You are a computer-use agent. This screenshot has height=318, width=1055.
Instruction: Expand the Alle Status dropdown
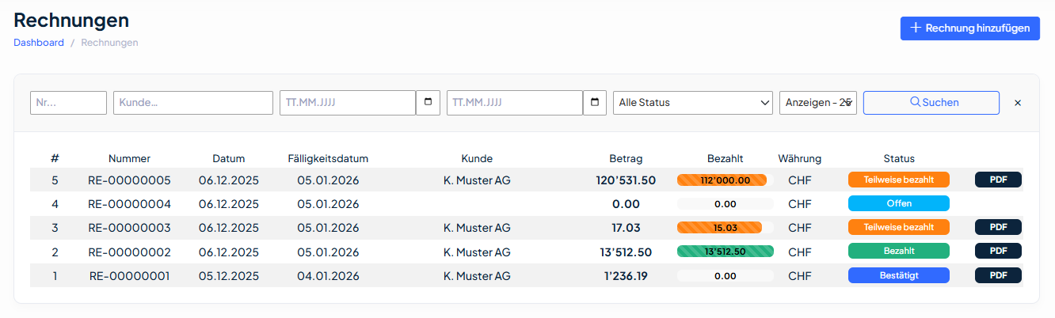tap(693, 103)
